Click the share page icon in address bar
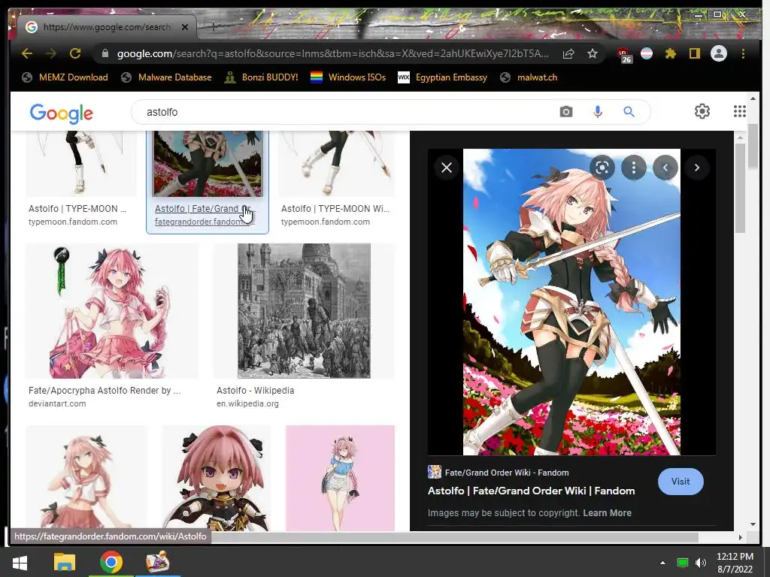 click(568, 53)
